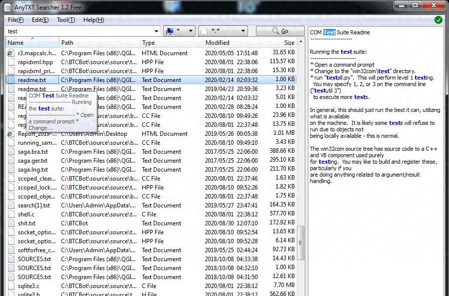Click the 388.66 KB size value
Viewport: 449px width, 296px height.
pyautogui.click(x=282, y=150)
